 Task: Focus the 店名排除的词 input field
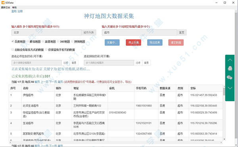(x=109, y=63)
